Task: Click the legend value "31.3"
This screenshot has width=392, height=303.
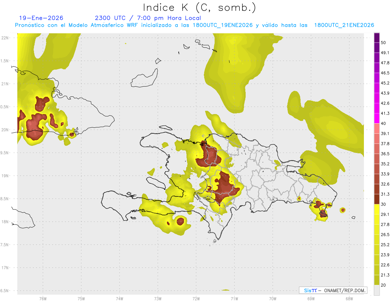Action: point(385,194)
